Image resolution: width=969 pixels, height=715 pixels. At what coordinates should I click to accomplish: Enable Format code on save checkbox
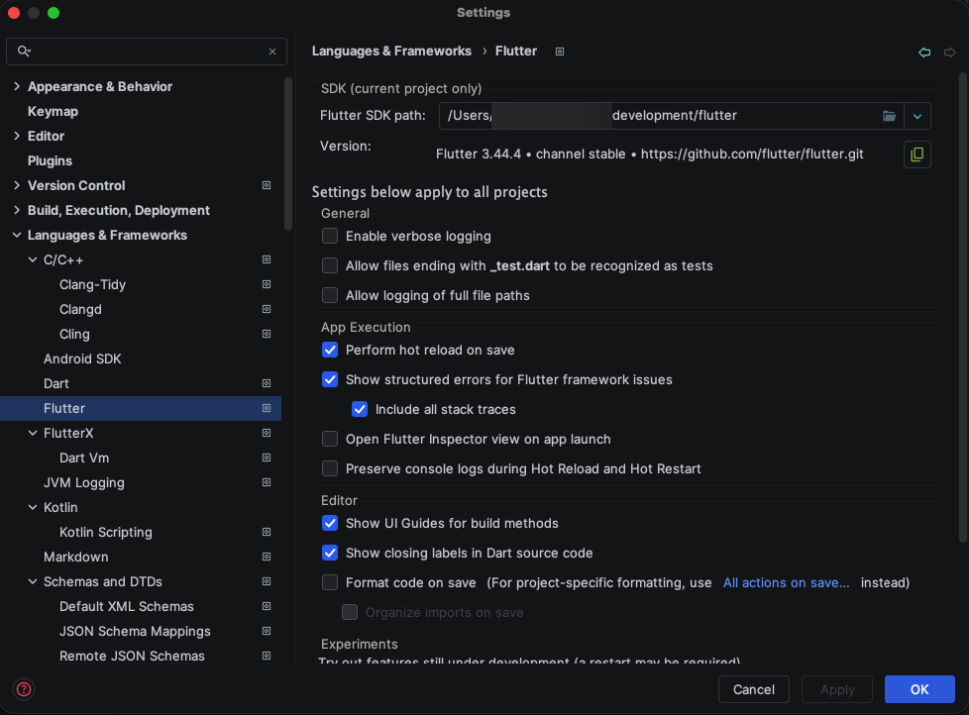pyautogui.click(x=330, y=582)
